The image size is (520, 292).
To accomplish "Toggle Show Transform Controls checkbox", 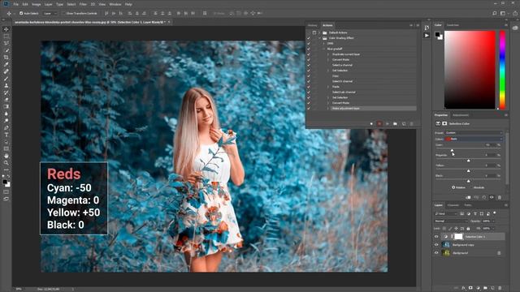I will [64, 13].
